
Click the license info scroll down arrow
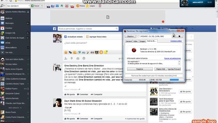click(179, 64)
